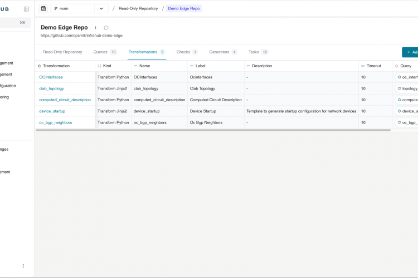Switch to the Read-Only Repository tab

coord(62,52)
